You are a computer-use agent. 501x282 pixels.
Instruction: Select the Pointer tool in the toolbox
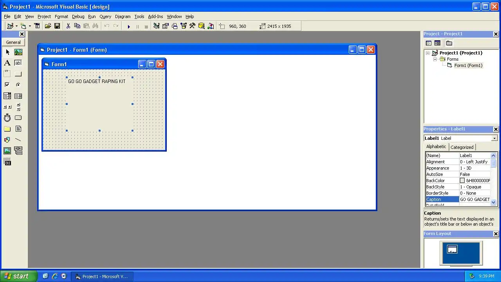coord(7,52)
